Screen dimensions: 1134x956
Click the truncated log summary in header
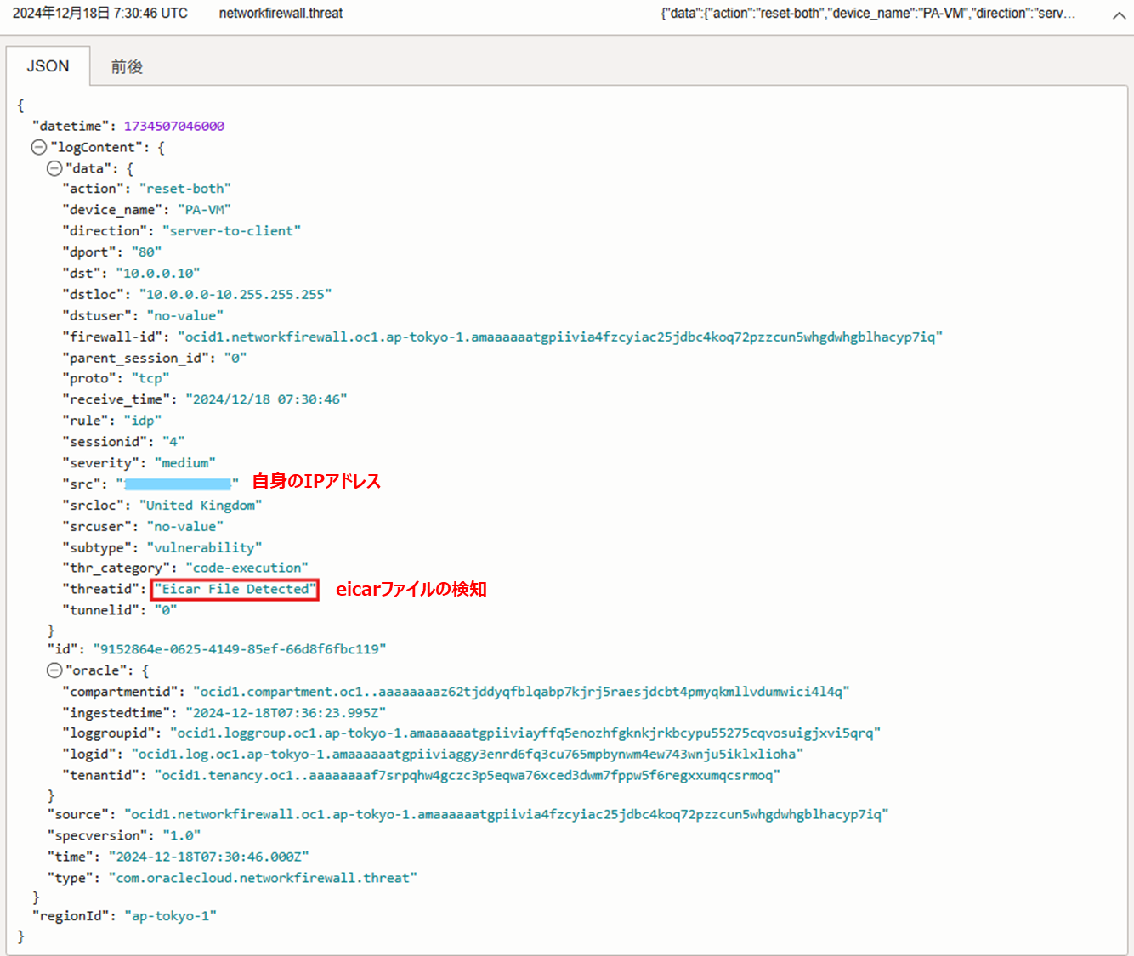click(x=867, y=14)
